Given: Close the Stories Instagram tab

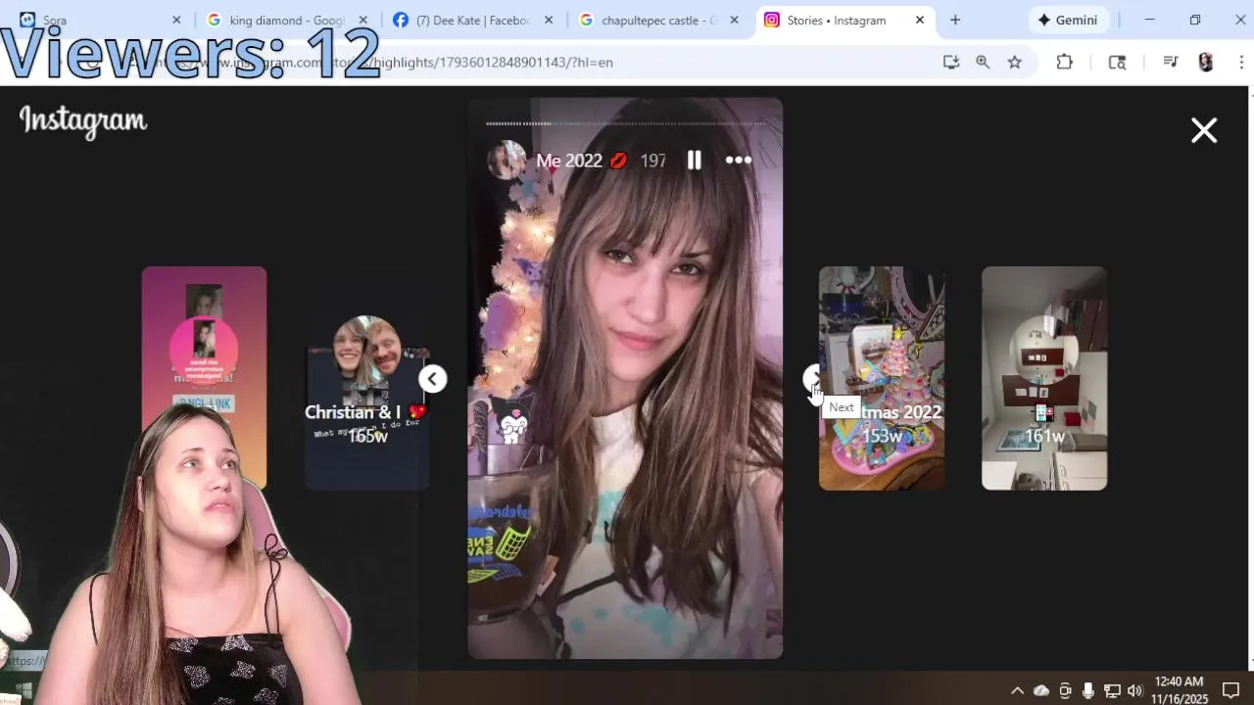Looking at the screenshot, I should pos(921,21).
